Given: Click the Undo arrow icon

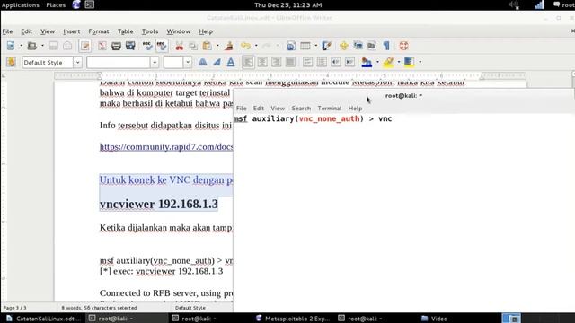Looking at the screenshot, I should click(x=245, y=46).
